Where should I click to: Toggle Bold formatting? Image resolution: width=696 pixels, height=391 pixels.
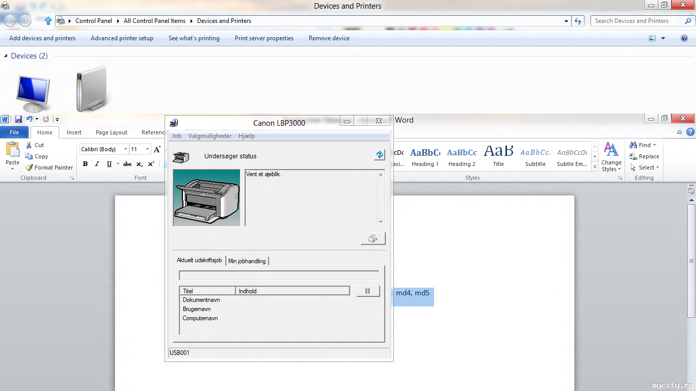85,164
